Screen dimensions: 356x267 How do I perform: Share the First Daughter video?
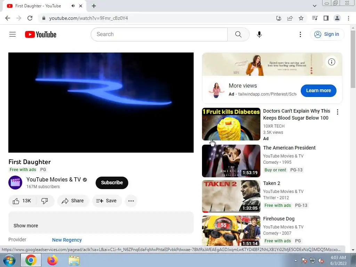[x=73, y=201]
